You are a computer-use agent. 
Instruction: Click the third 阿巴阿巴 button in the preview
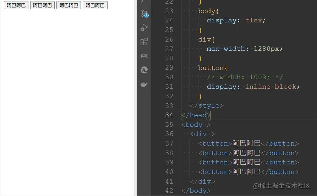pyautogui.click(x=69, y=5)
